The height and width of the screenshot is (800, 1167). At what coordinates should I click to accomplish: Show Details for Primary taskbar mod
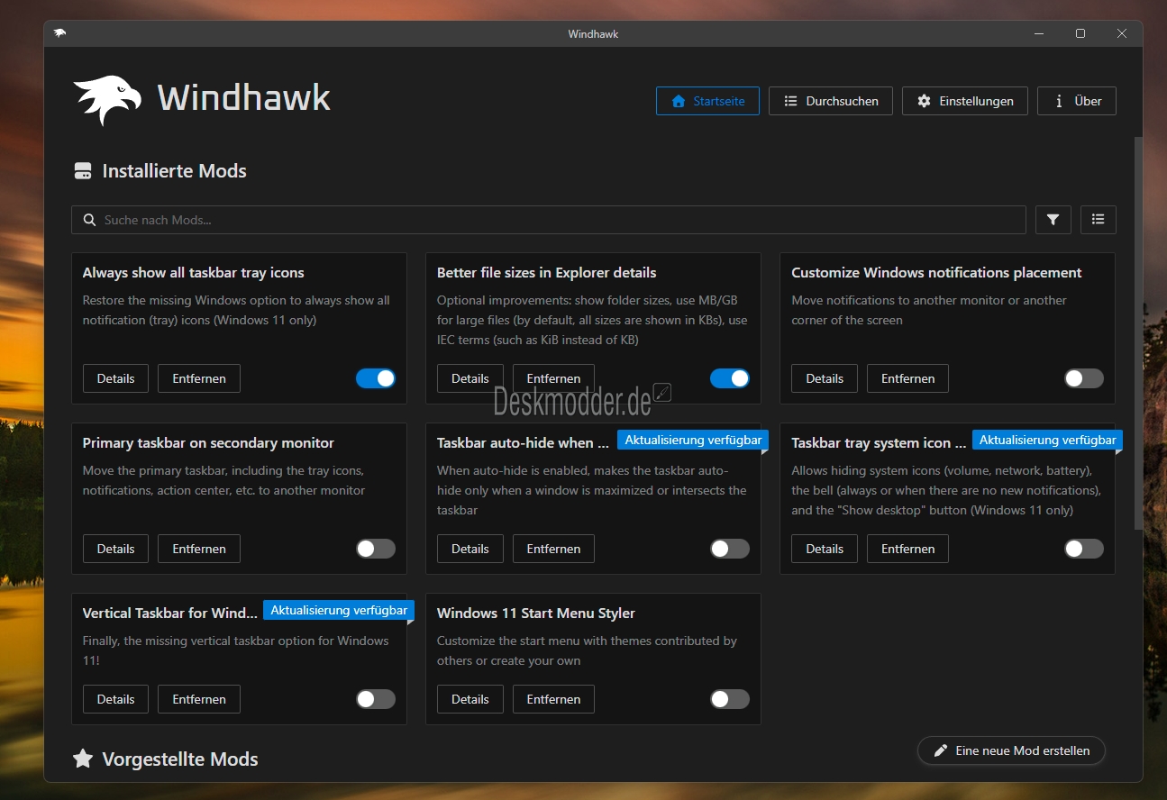pyautogui.click(x=115, y=549)
